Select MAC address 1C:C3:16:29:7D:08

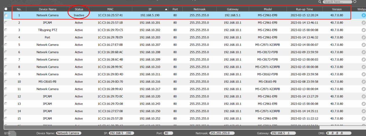point(111,104)
